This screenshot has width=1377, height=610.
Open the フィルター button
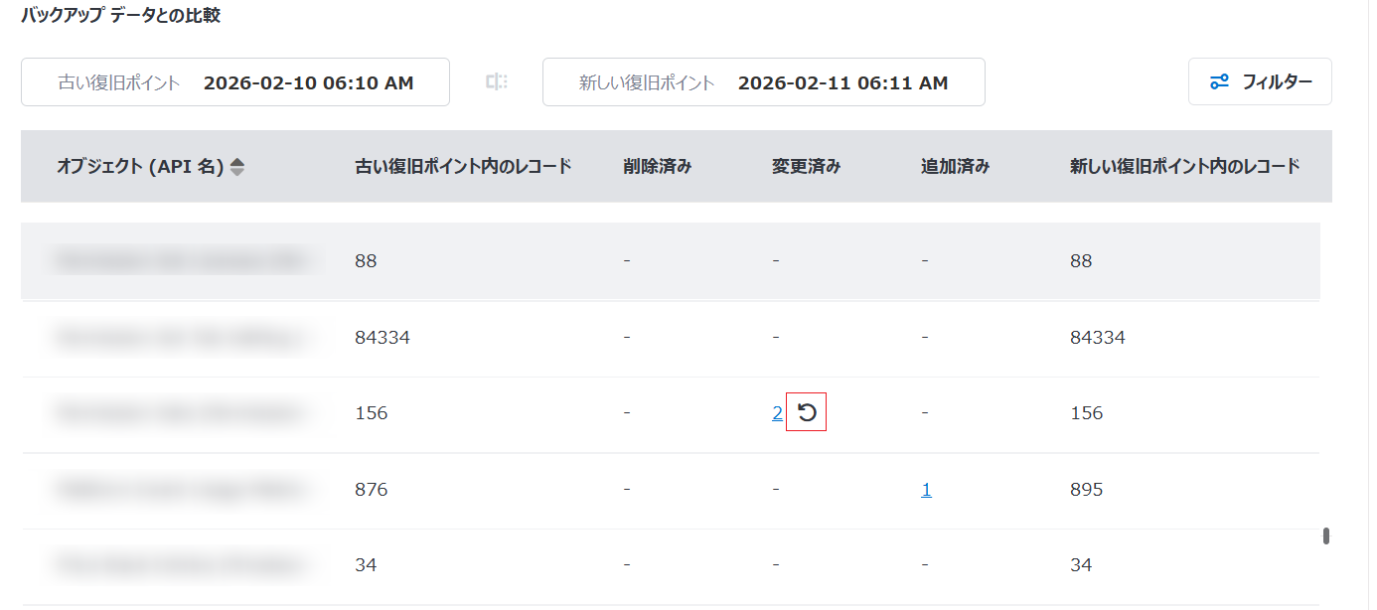click(x=1260, y=82)
